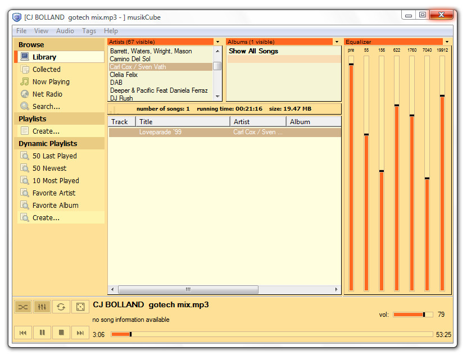Toggle random shuffle mode
Screen dimensions: 467x355
point(80,307)
